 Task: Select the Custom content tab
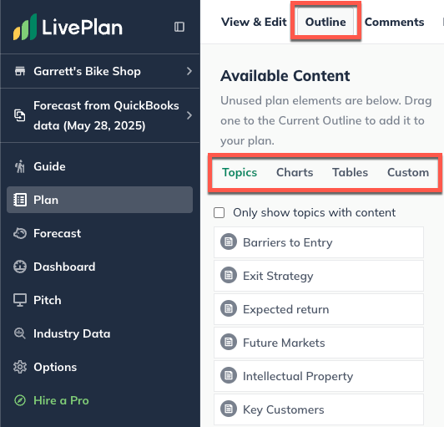pos(408,172)
